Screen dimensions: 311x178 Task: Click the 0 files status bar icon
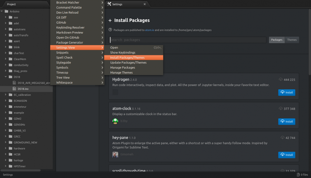pyautogui.click(x=298, y=175)
